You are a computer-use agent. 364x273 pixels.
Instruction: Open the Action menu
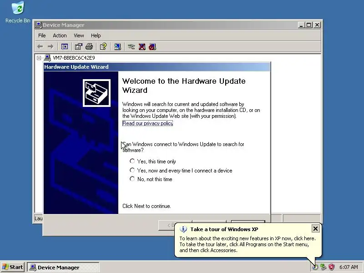coord(60,35)
